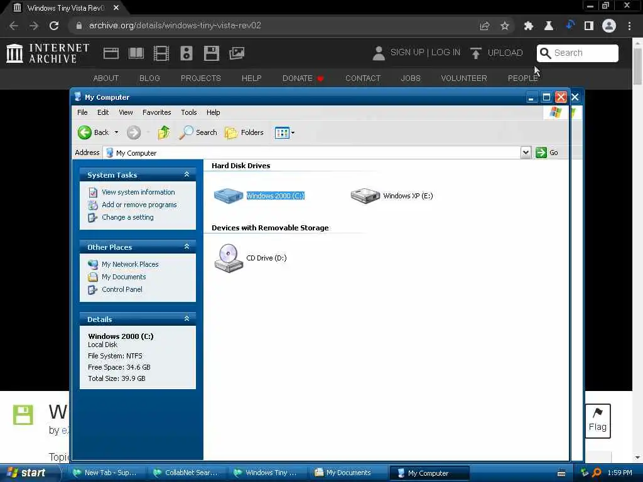Select the Windows 2000 (C:) drive icon
The width and height of the screenshot is (643, 482).
(229, 196)
